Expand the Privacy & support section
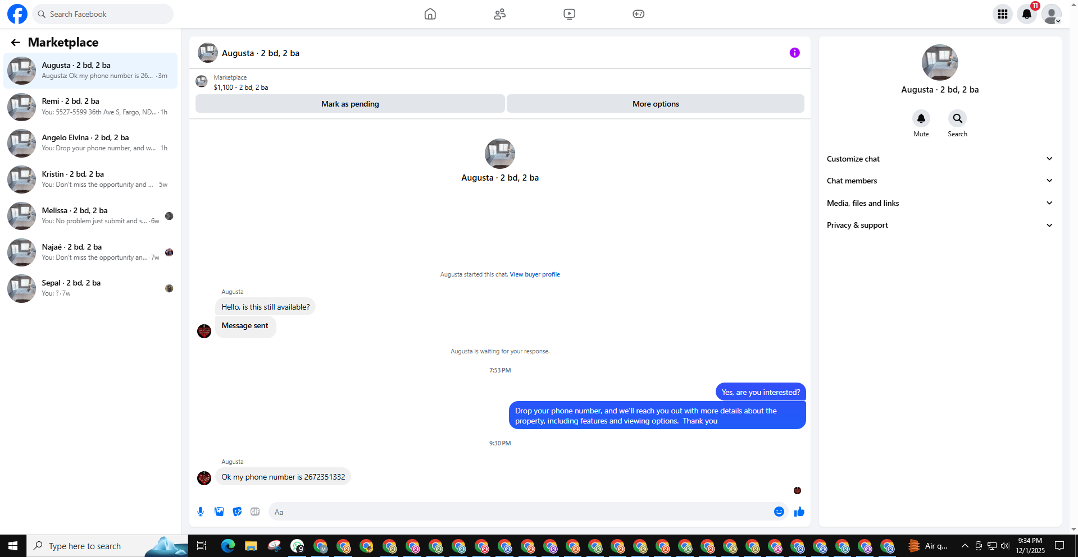 (x=940, y=225)
